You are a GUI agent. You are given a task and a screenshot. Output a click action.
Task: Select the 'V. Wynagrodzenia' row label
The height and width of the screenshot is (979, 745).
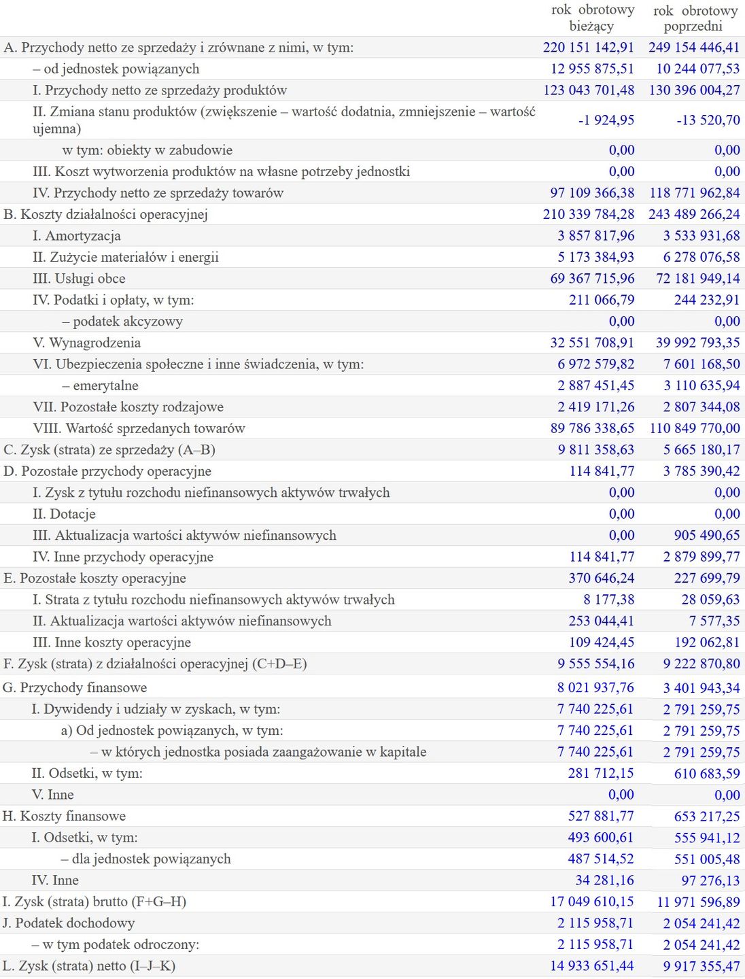tap(87, 343)
